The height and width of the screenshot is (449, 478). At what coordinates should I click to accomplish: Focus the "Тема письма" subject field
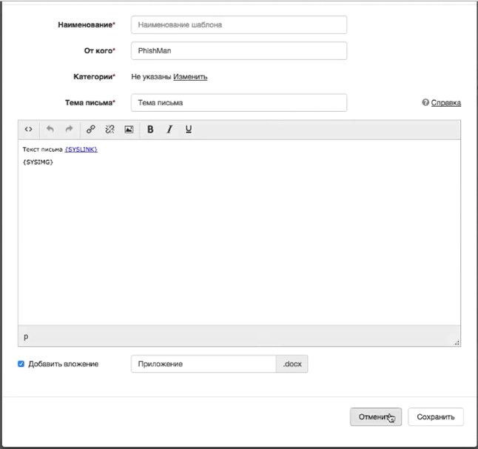click(238, 102)
